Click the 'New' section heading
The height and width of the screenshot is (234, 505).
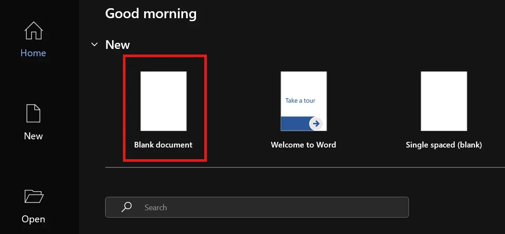118,45
